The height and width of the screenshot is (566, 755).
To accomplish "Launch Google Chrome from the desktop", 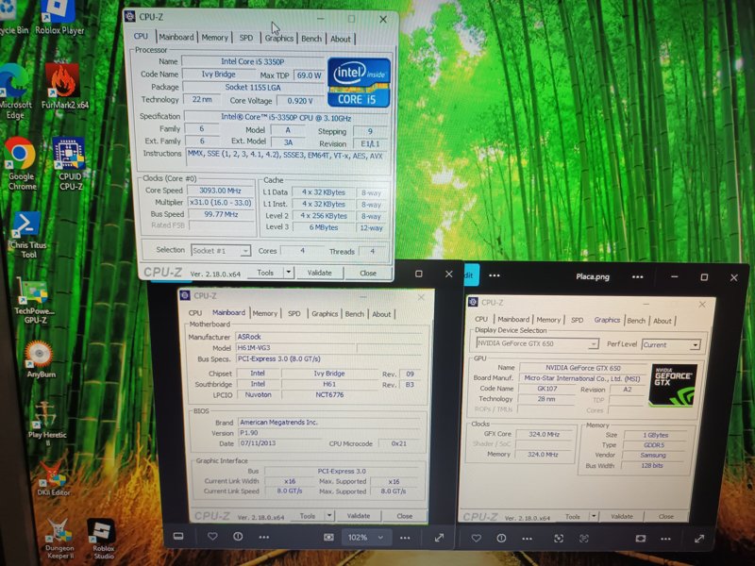I will pos(21,163).
